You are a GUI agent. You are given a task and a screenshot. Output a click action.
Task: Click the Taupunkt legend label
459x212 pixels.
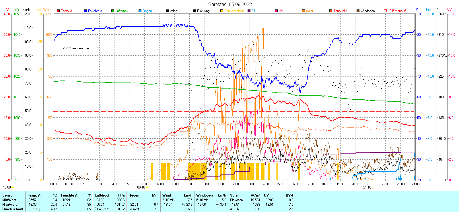[340, 11]
